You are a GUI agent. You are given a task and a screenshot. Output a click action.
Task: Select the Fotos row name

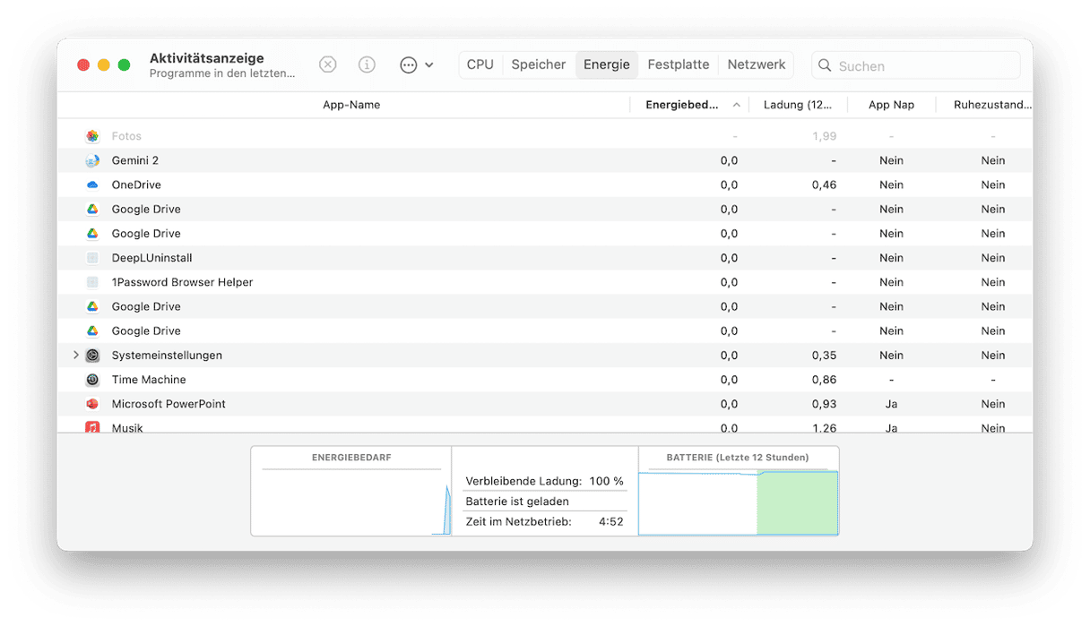click(126, 136)
